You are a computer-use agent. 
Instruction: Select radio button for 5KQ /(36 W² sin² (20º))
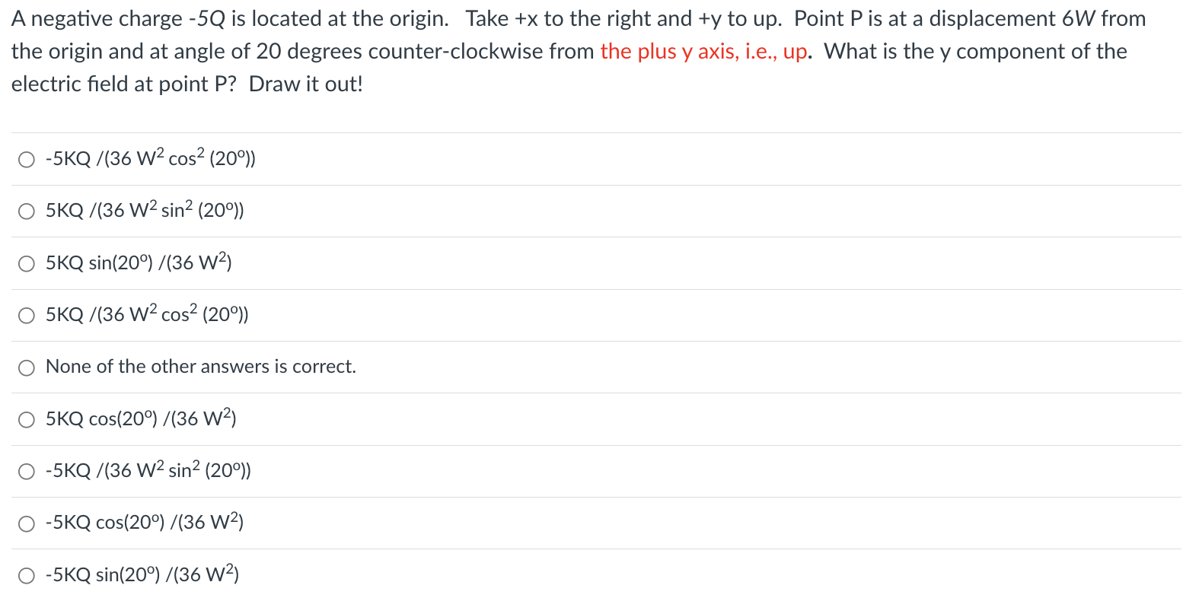[x=27, y=212]
